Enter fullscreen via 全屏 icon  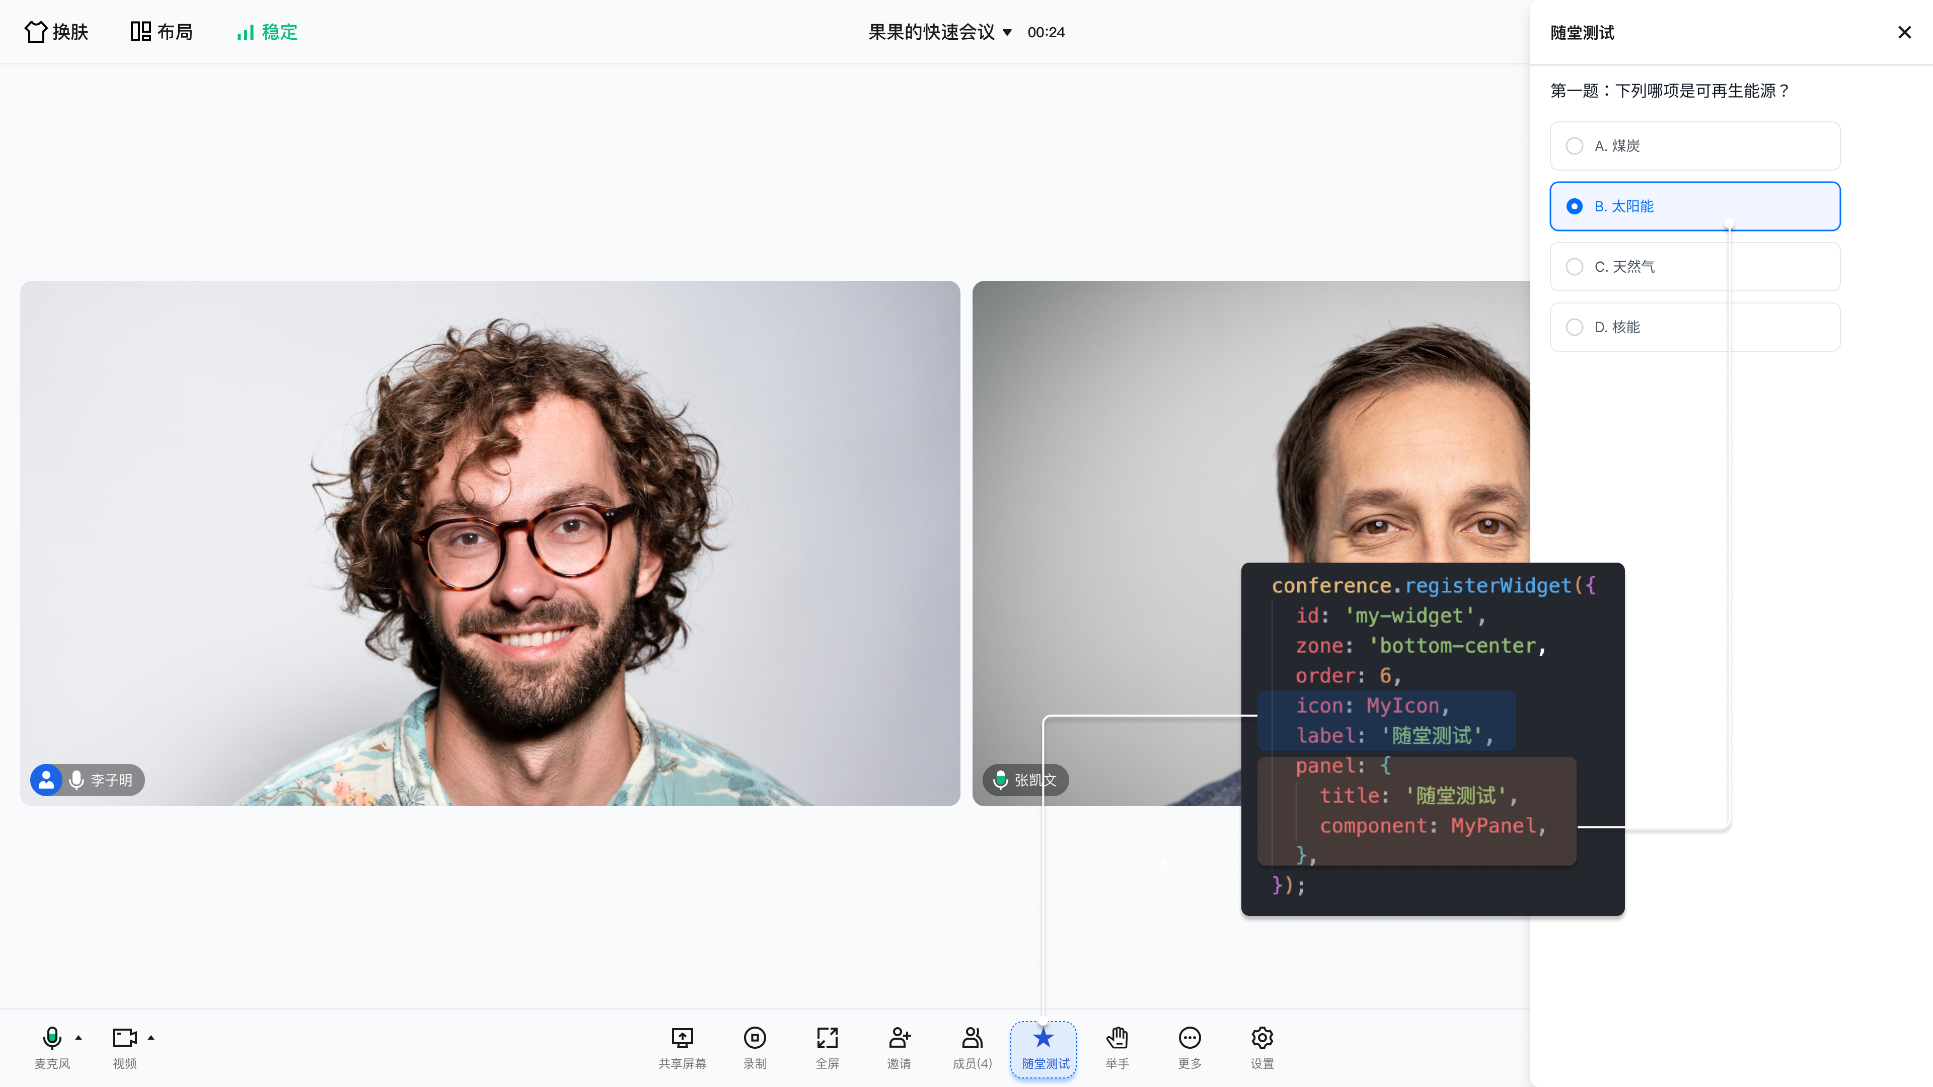coord(827,1038)
